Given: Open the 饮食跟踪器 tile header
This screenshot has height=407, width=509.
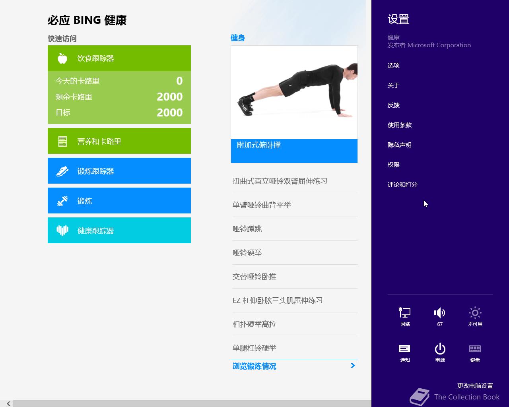Looking at the screenshot, I should tap(119, 58).
